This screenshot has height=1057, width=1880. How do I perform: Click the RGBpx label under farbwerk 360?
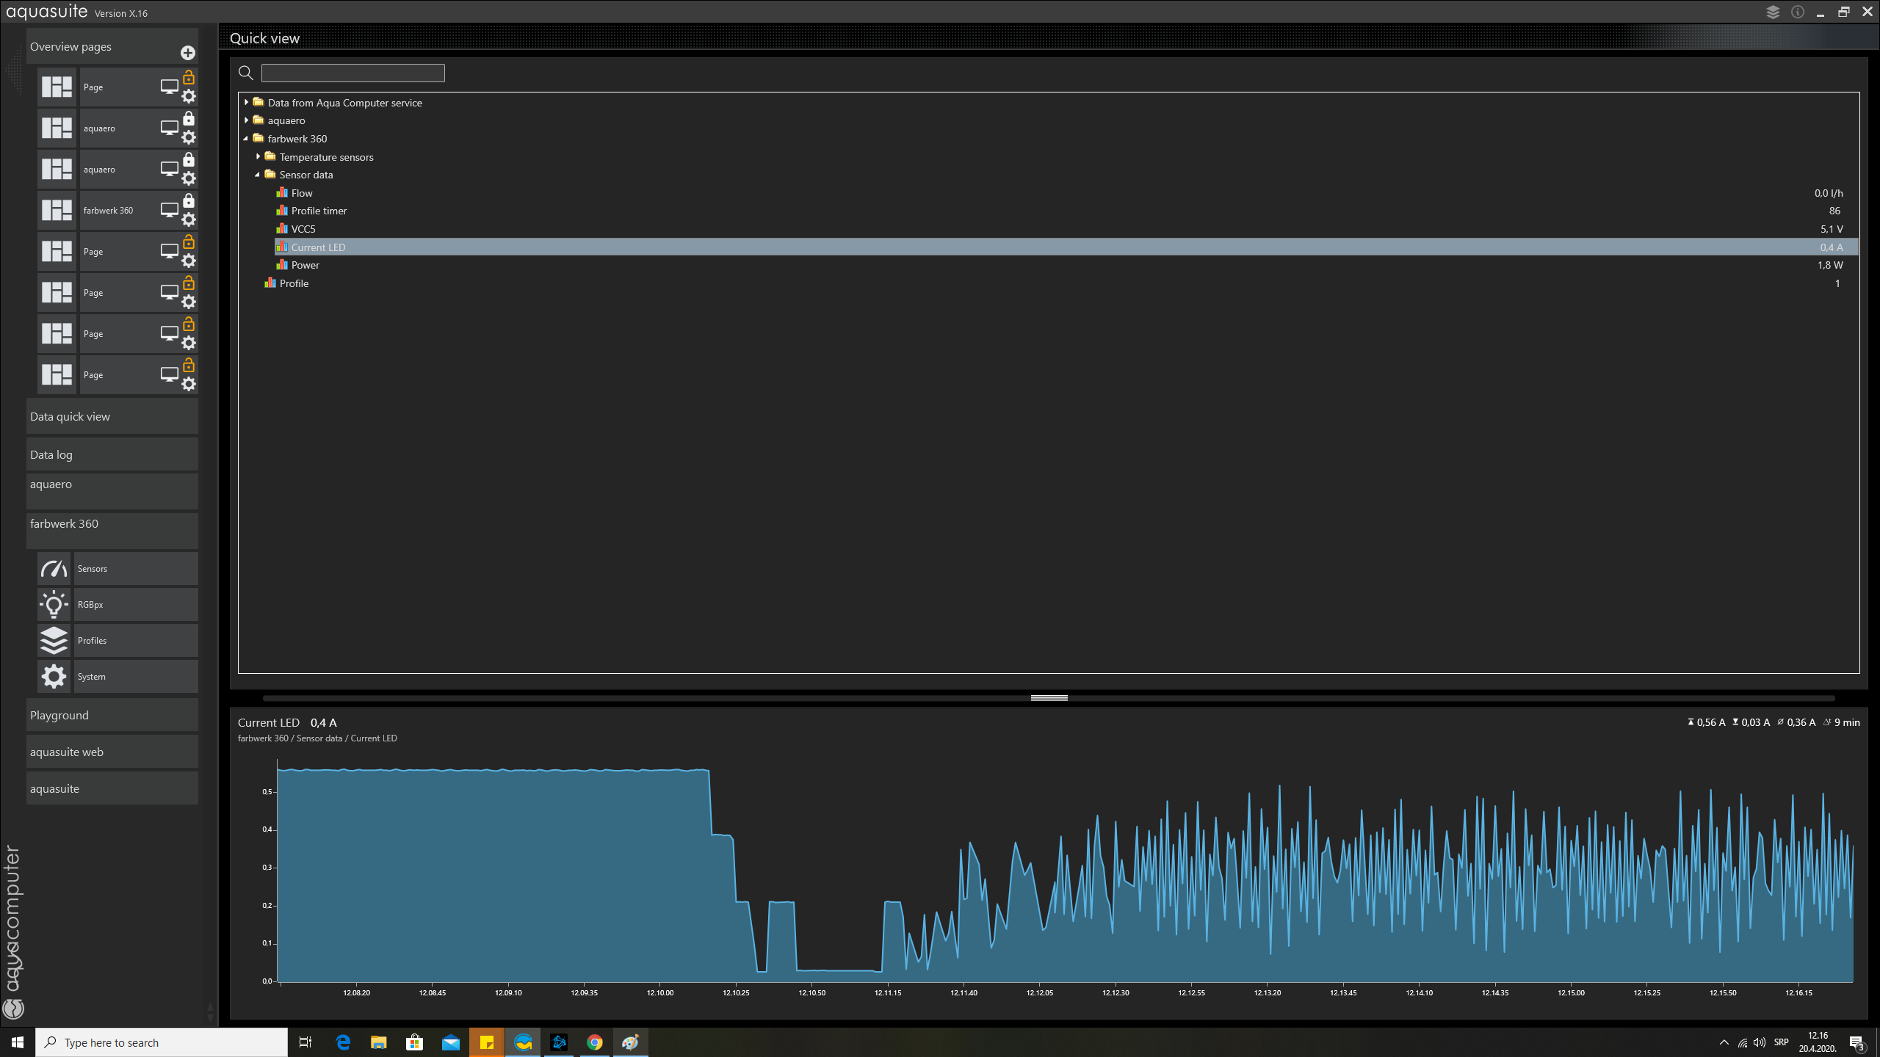pyautogui.click(x=90, y=605)
